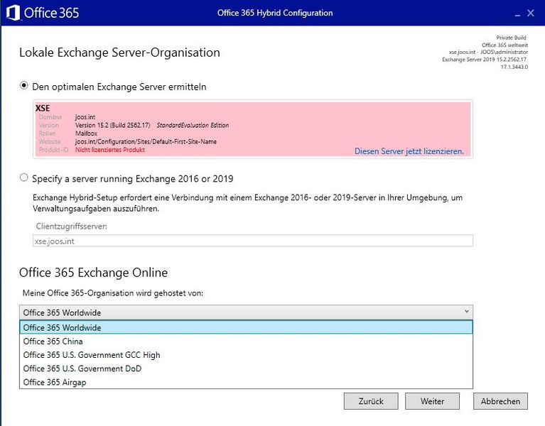
Task: Click the Office 365 logo icon
Action: click(14, 13)
